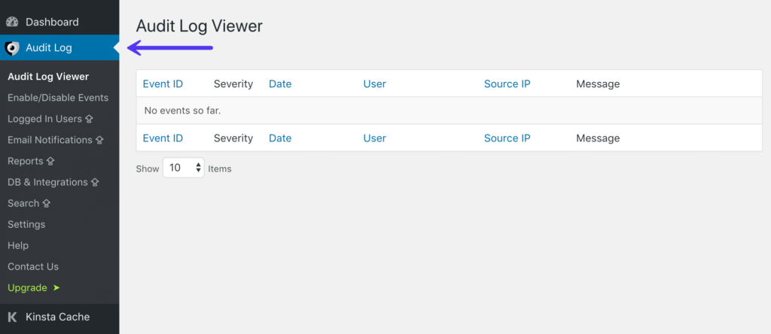Click the Kinsta Cache K icon
The image size is (771, 334).
pos(12,317)
